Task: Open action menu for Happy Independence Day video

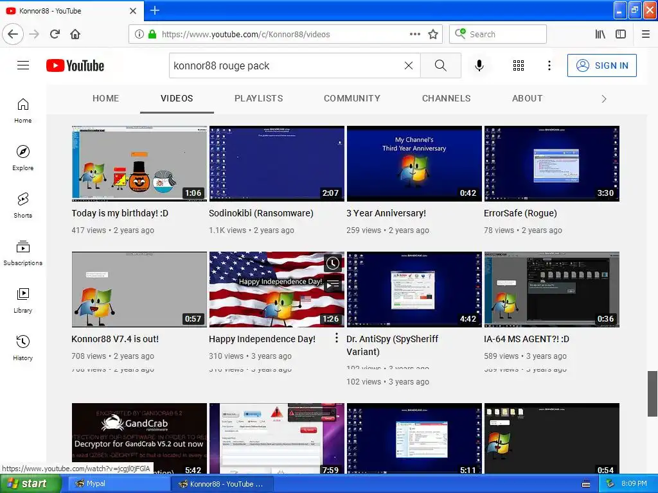Action: pos(337,338)
